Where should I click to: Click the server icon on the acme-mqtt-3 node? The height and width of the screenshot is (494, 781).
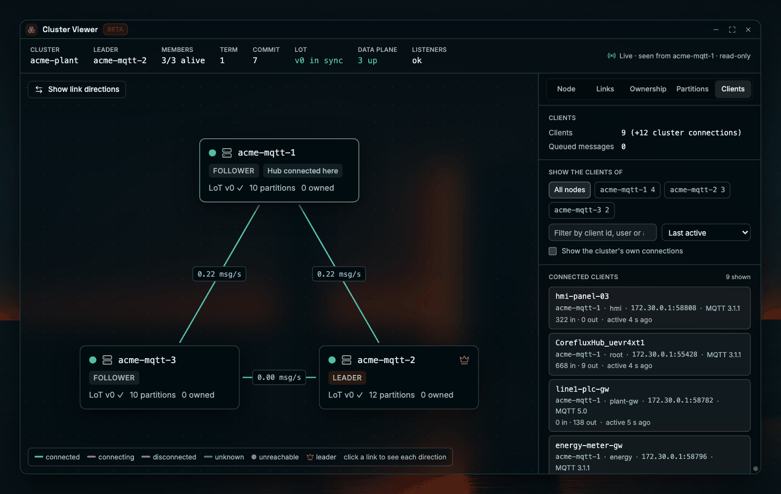107,360
